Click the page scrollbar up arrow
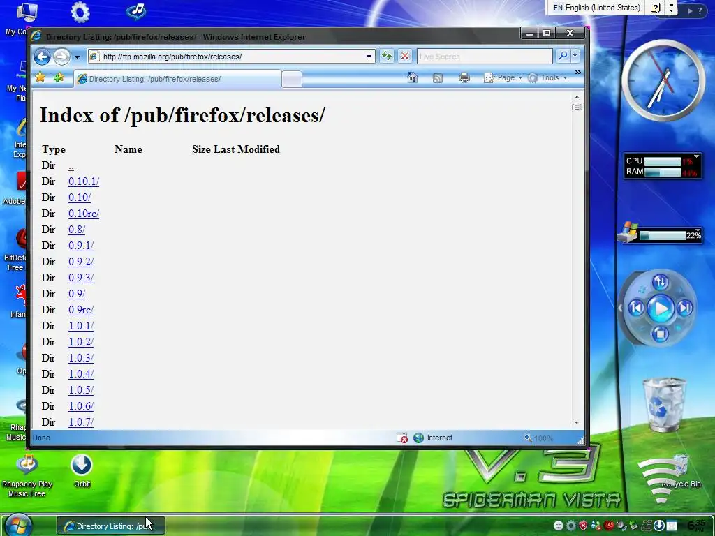The width and height of the screenshot is (715, 536). 577,97
